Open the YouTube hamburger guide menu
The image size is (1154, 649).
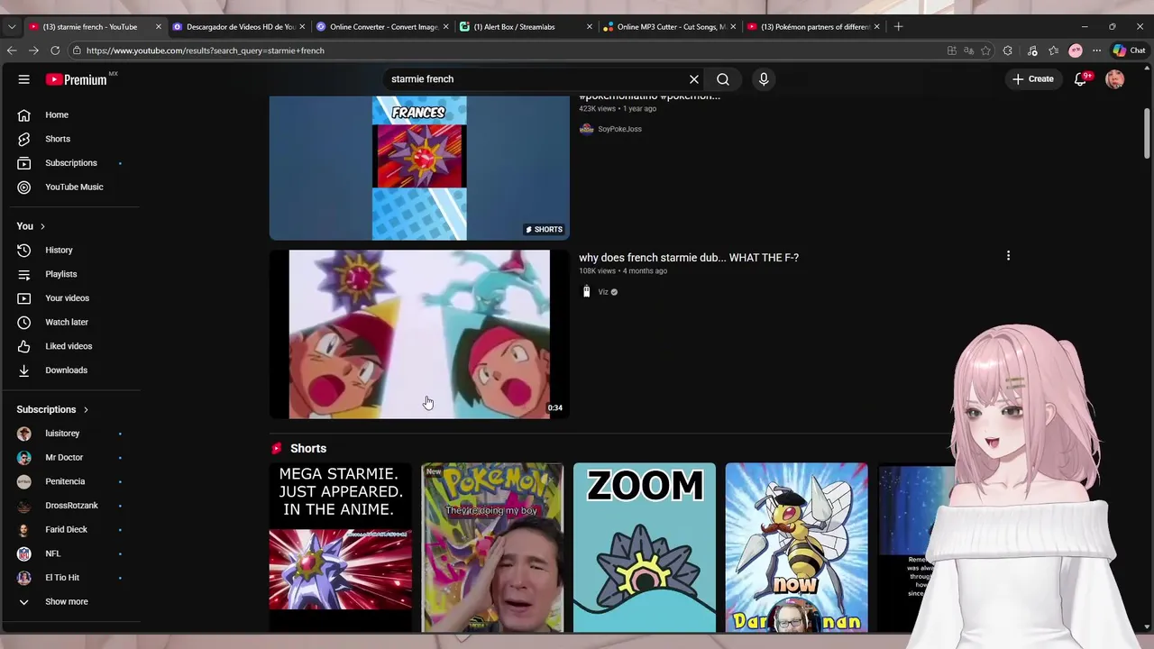24,79
